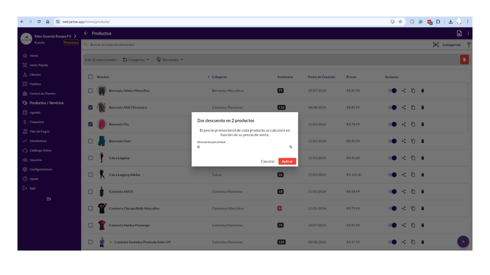Viewport: 490px width, 275px height.
Task: Click Cancelar in the discount dialog
Action: pyautogui.click(x=268, y=162)
